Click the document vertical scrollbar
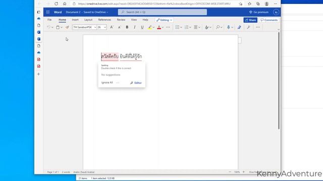 point(279,80)
